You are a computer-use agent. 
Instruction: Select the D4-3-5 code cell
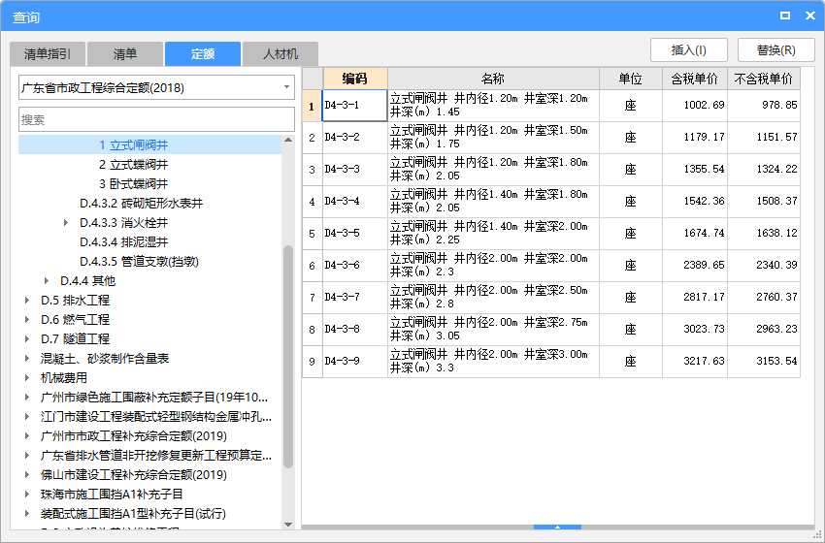coord(355,234)
